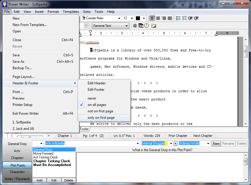The height and width of the screenshot is (185, 251).
Task: Decrease indent with first outdent icon
Action: pyautogui.click(x=190, y=18)
